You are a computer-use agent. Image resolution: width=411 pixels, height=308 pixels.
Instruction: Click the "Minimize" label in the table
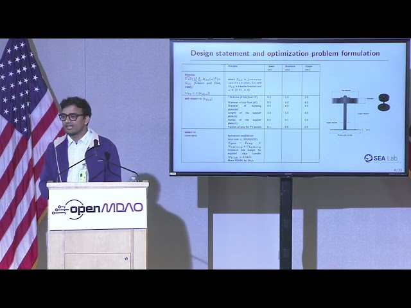pyautogui.click(x=190, y=75)
